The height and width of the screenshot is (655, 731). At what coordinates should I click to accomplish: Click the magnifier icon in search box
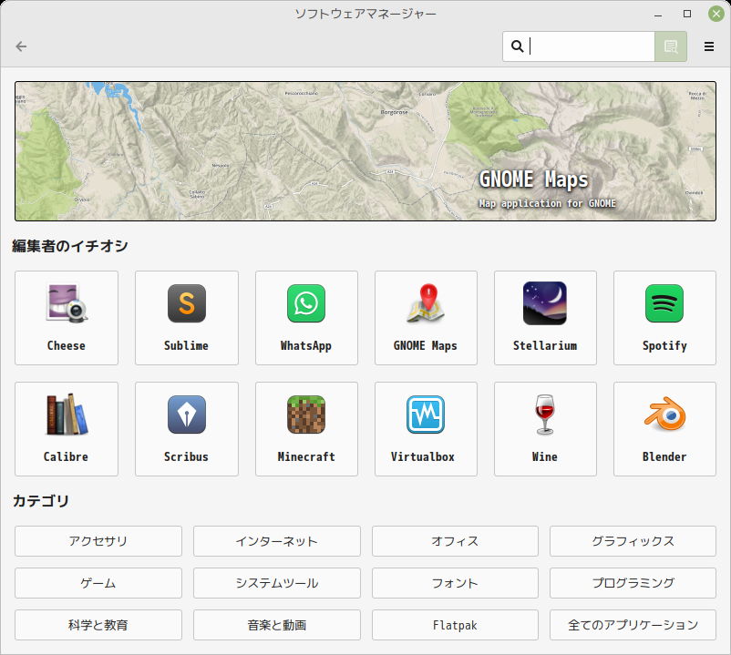click(517, 46)
